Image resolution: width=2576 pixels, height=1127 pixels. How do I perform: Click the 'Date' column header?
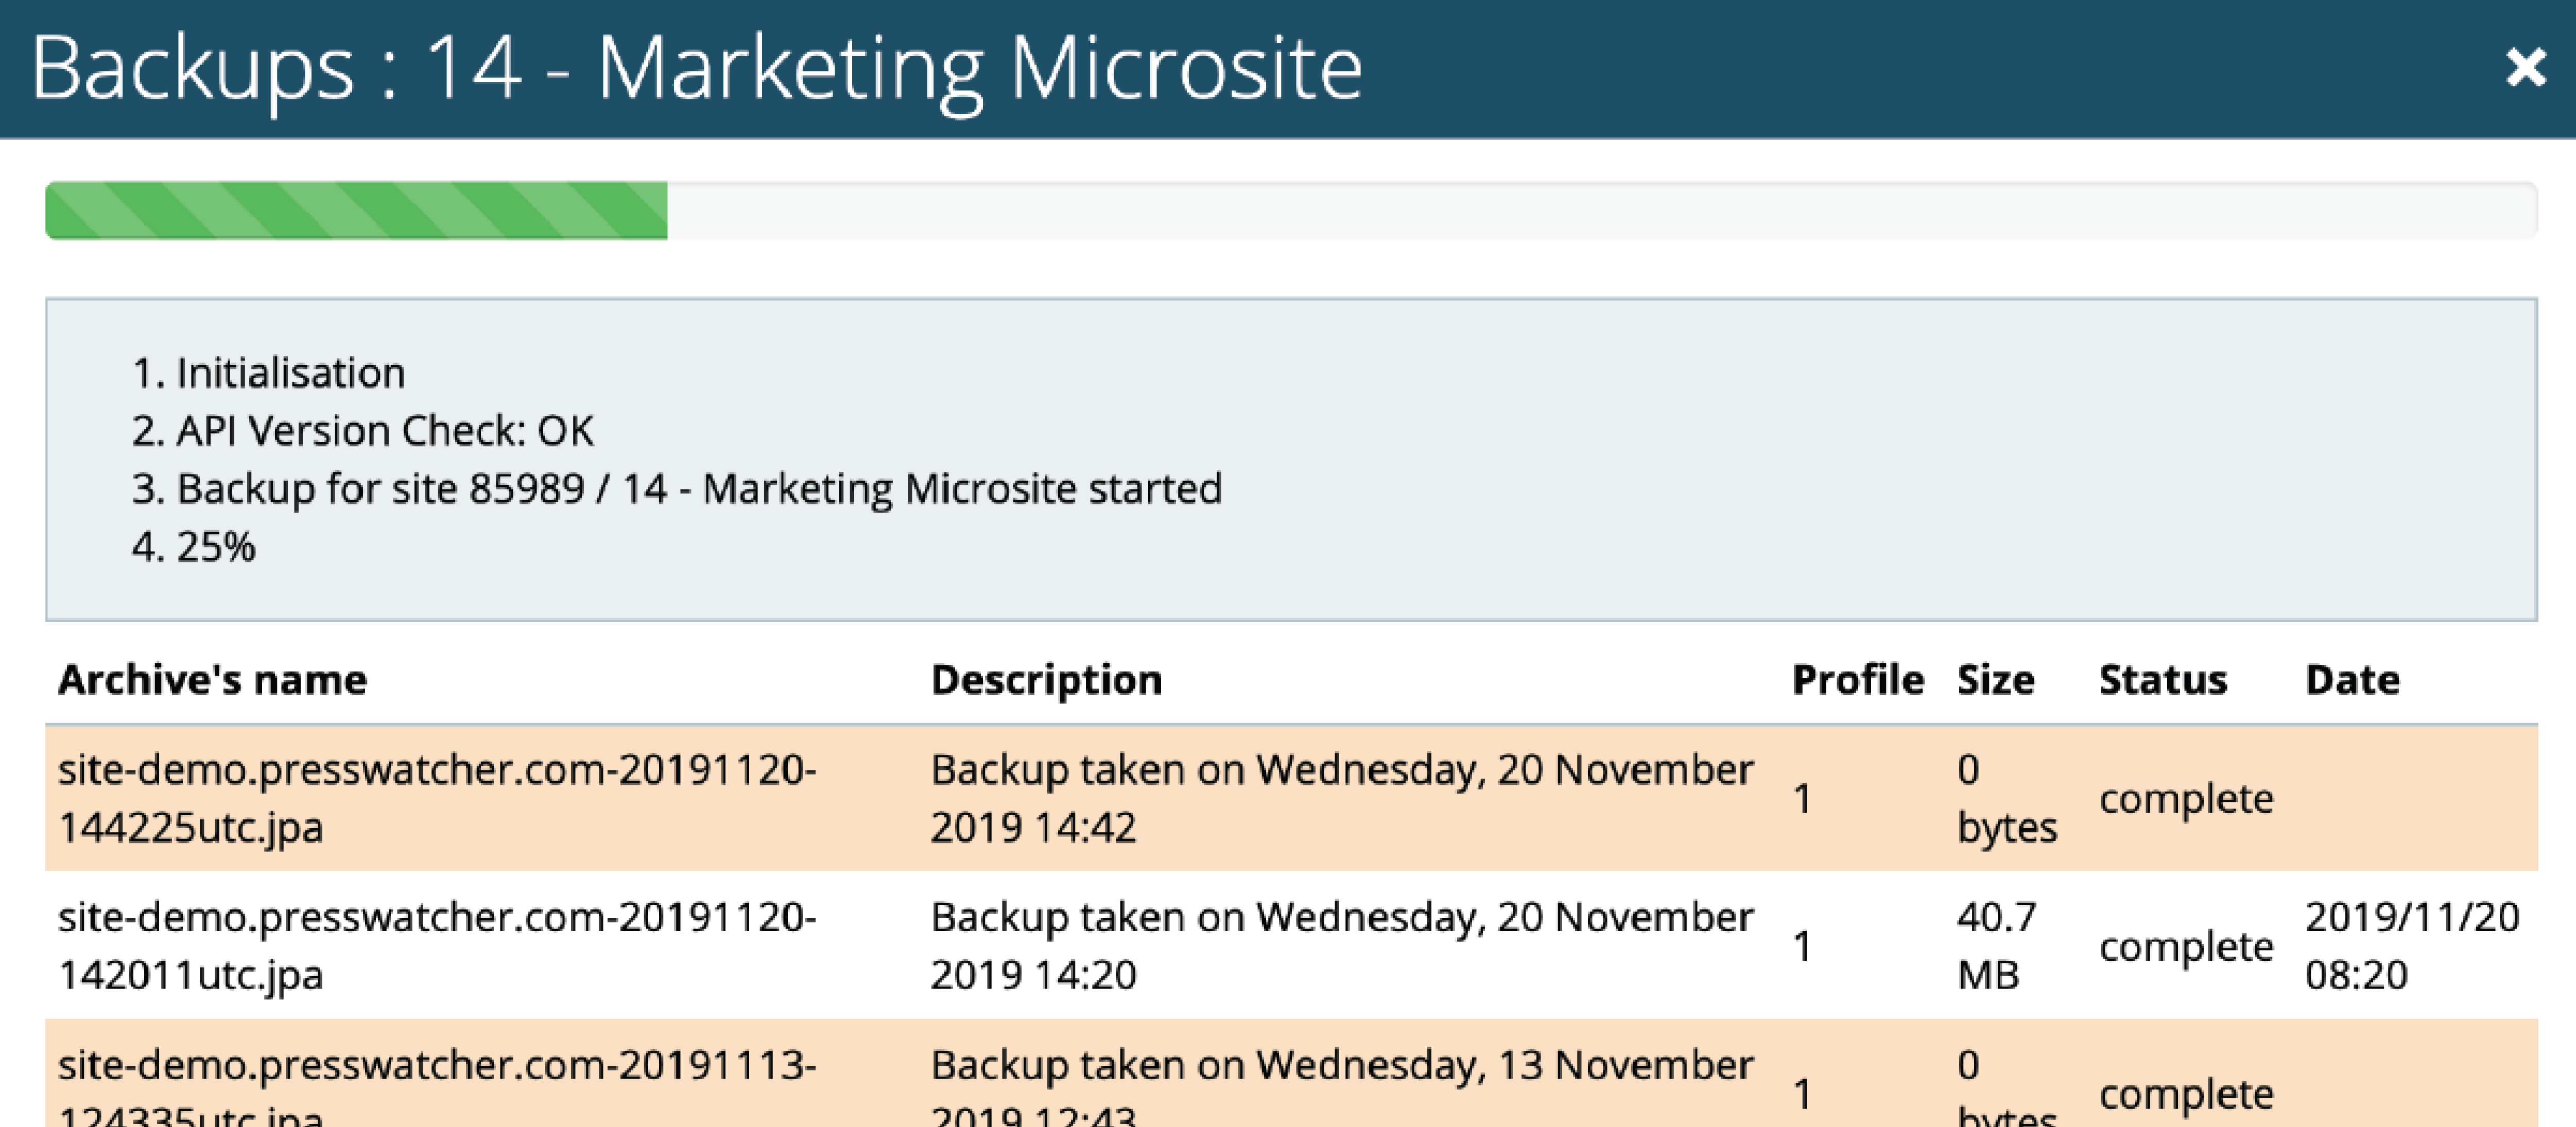pyautogui.click(x=2352, y=679)
